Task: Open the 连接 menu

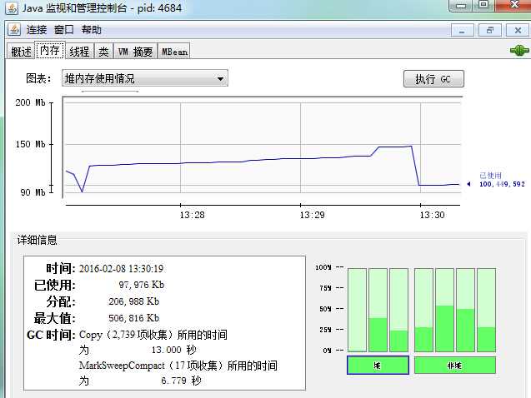Action: [37, 30]
